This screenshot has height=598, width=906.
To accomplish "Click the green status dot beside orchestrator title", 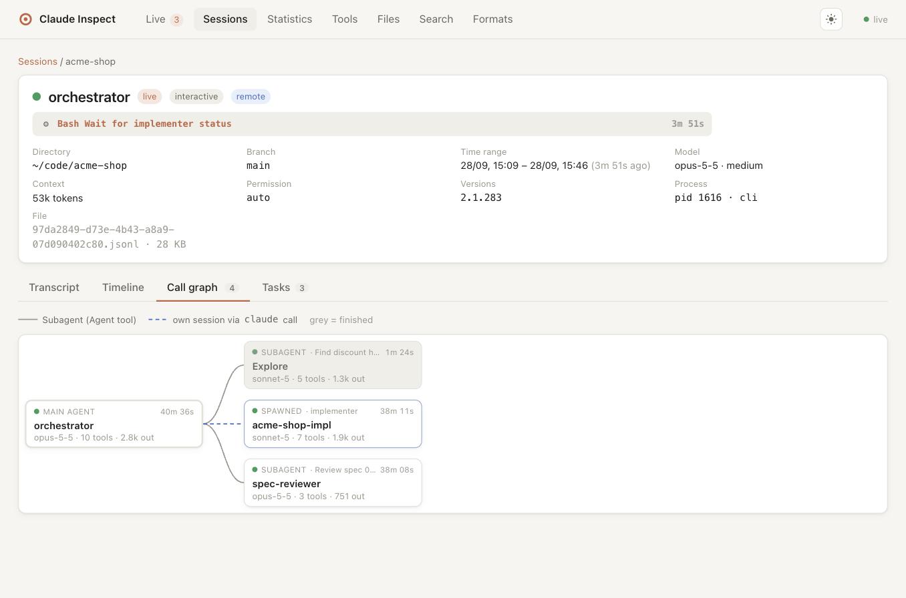I will 37,97.
